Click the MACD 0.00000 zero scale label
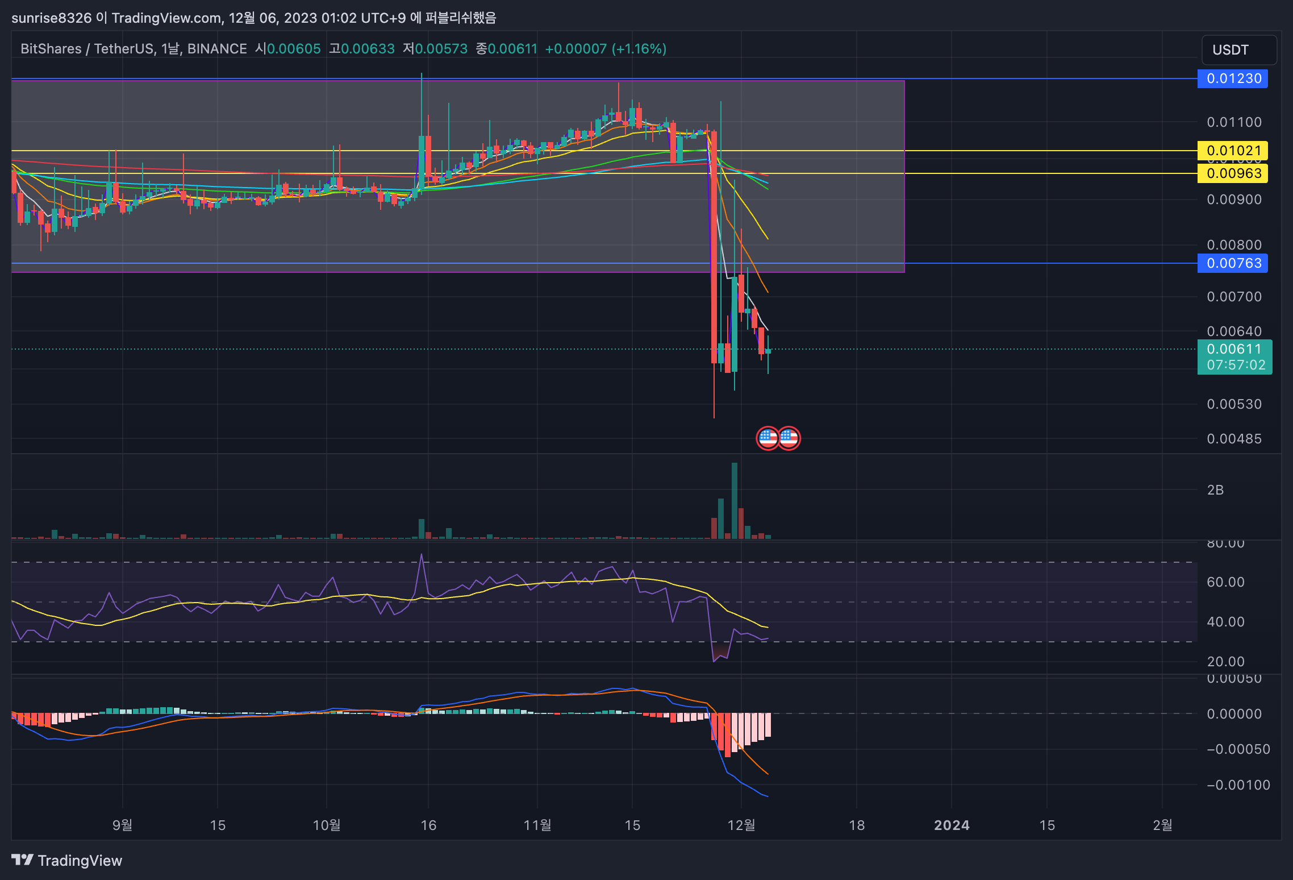The image size is (1293, 880). coord(1234,714)
